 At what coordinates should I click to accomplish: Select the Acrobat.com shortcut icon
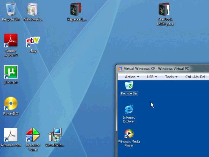11,135
